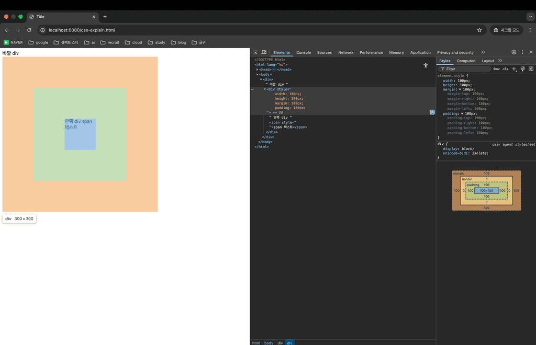536x345 pixels.
Task: Toggle the .cls element classes panel
Action: (505, 69)
